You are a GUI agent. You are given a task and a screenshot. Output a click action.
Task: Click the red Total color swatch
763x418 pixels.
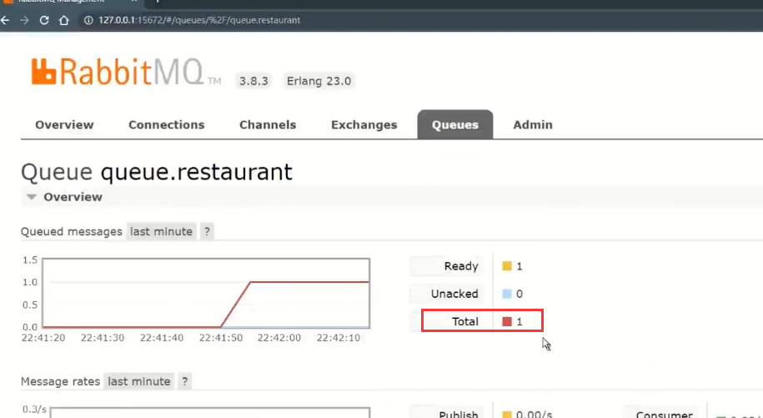coord(507,322)
